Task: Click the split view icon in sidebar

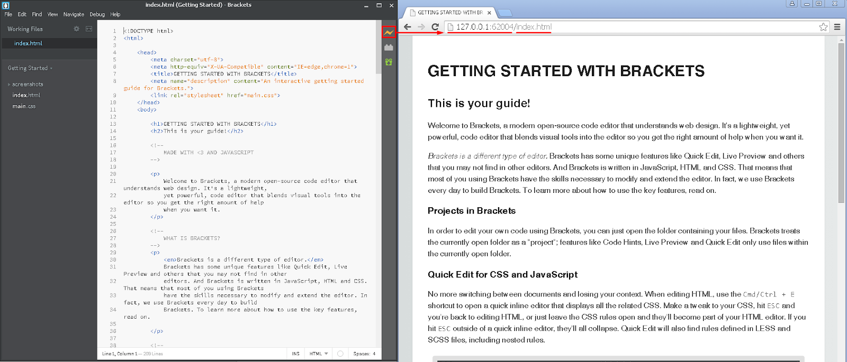Action: coord(89,29)
